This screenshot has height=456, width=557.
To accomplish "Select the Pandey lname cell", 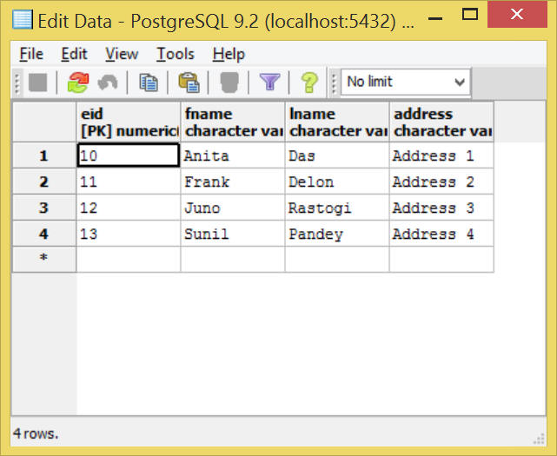I will pyautogui.click(x=336, y=235).
